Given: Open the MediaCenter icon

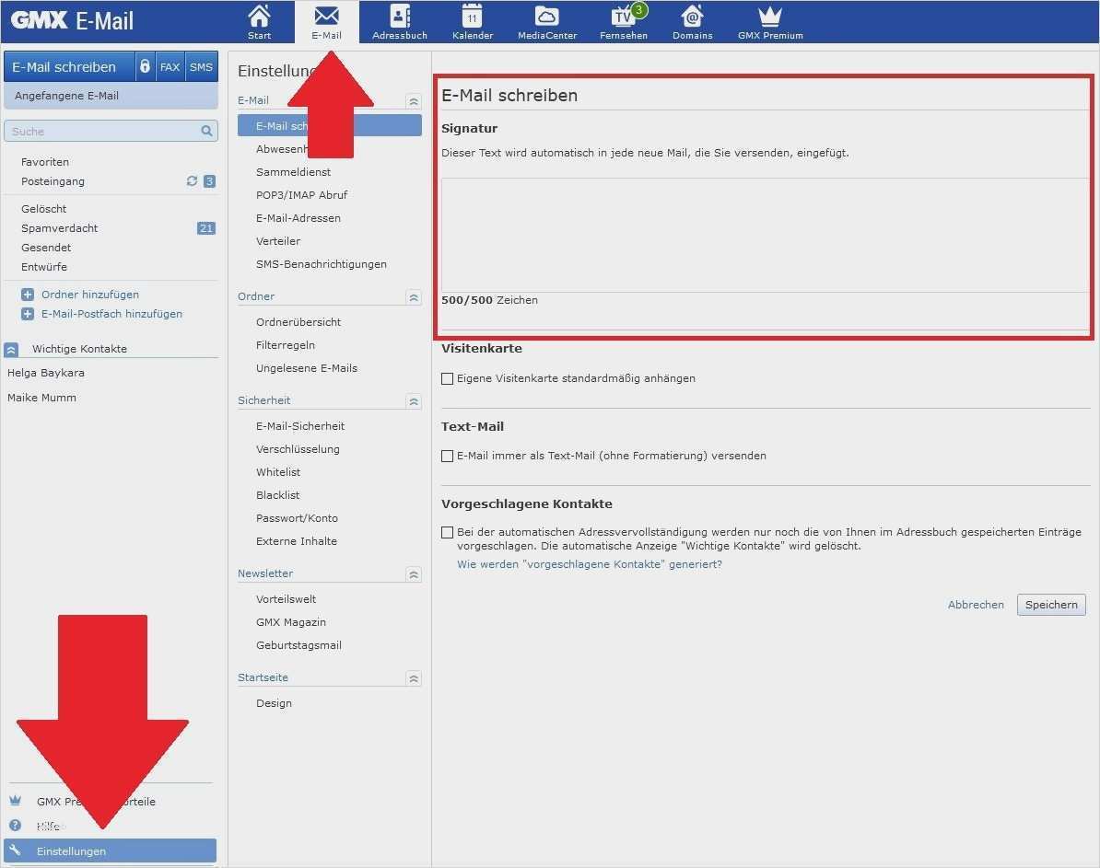Looking at the screenshot, I should point(546,20).
